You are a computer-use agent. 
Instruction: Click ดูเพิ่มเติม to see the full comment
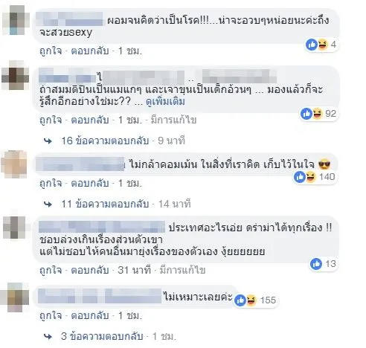click(x=165, y=102)
